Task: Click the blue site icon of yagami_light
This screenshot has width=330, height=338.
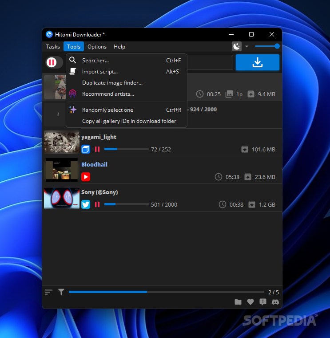Action: [x=86, y=149]
